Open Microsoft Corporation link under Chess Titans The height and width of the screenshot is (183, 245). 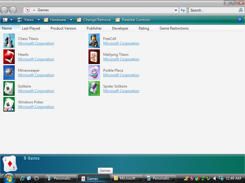click(36, 43)
